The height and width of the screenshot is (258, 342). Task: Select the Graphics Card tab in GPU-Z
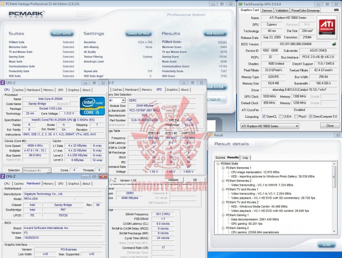pyautogui.click(x=249, y=10)
